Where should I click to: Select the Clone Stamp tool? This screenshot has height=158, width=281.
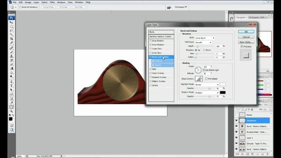tap(11, 56)
